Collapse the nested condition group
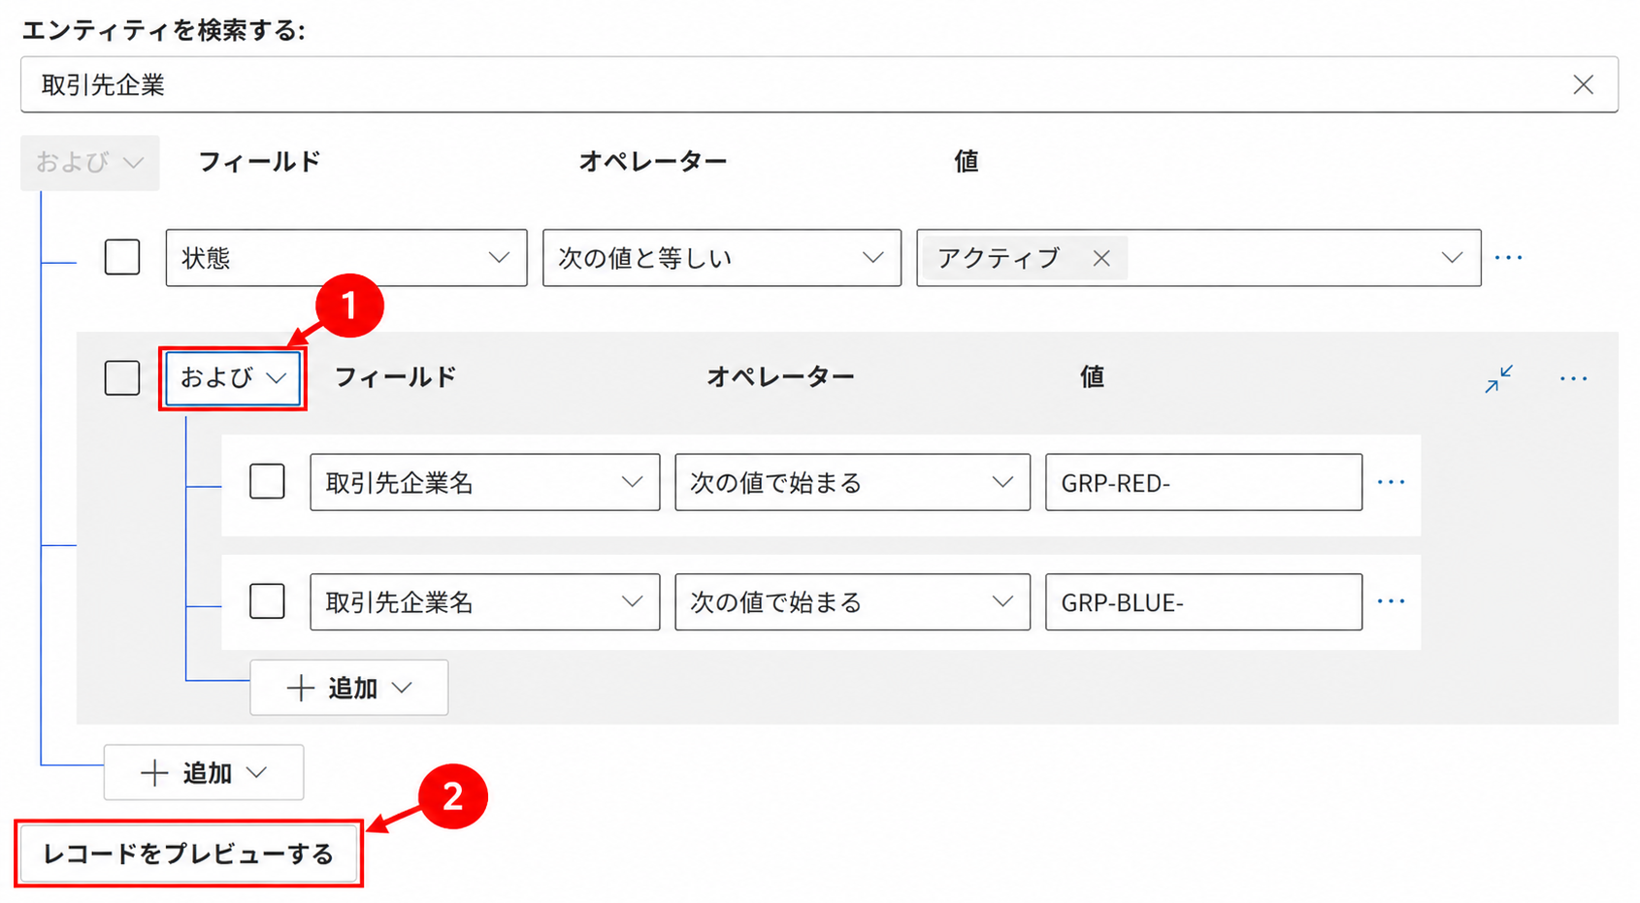This screenshot has height=903, width=1640. click(1499, 378)
